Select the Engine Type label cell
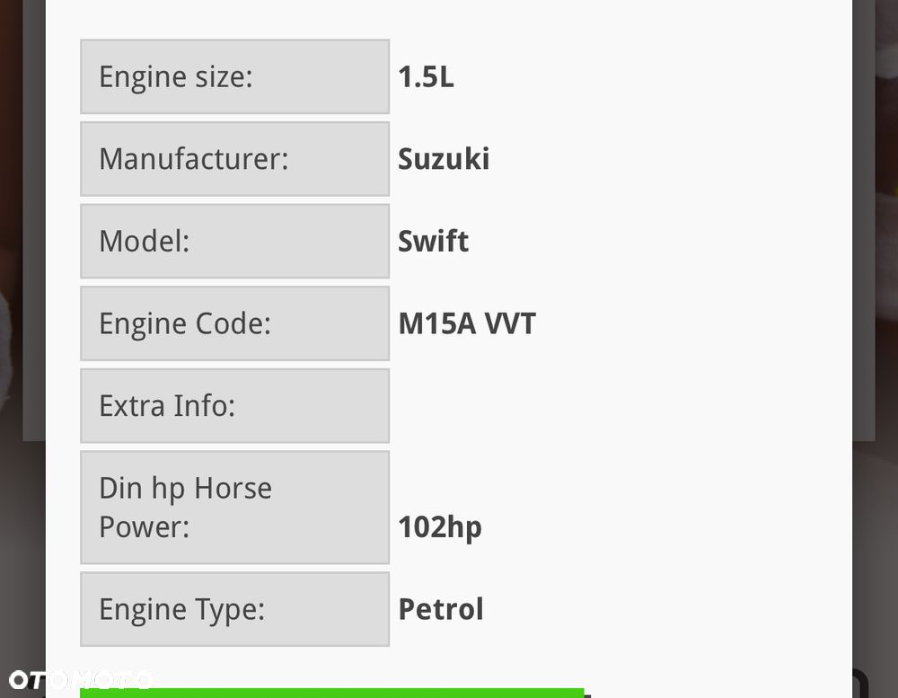 234,609
